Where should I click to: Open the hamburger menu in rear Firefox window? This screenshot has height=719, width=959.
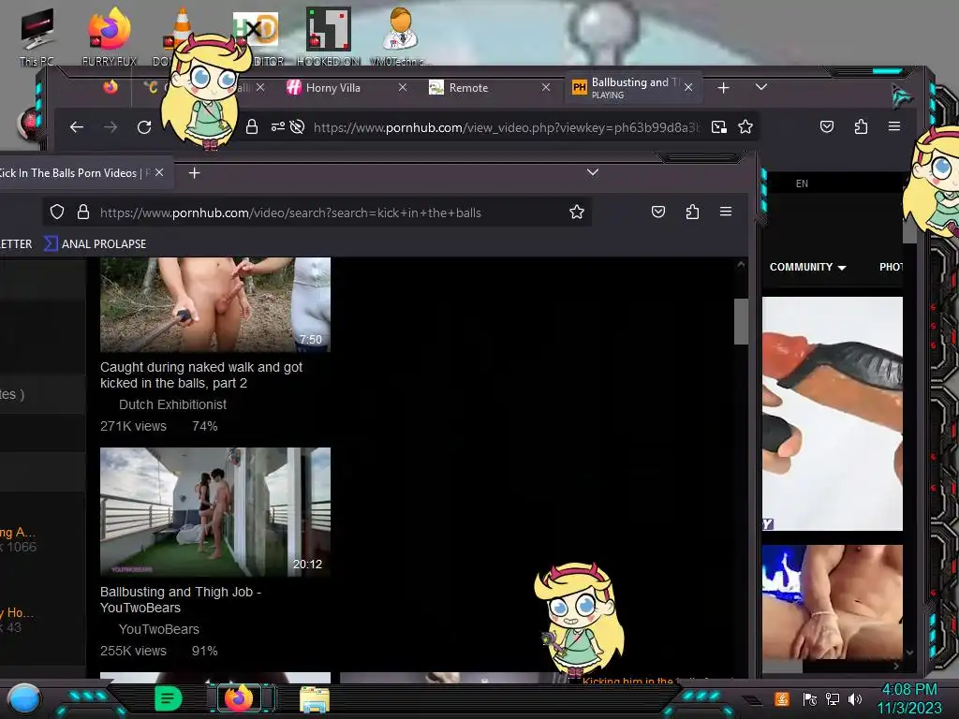pyautogui.click(x=894, y=126)
